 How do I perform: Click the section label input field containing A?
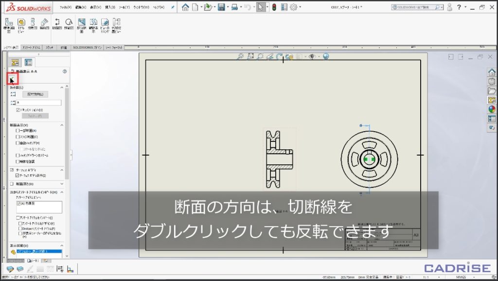pos(38,103)
